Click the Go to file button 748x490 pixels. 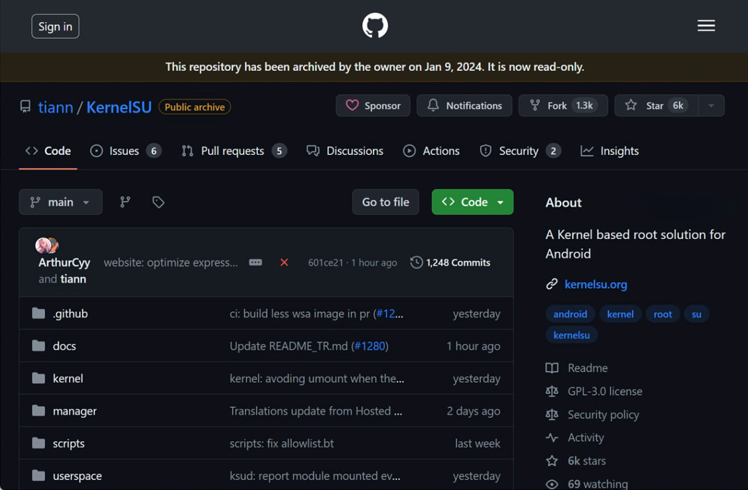[385, 202]
